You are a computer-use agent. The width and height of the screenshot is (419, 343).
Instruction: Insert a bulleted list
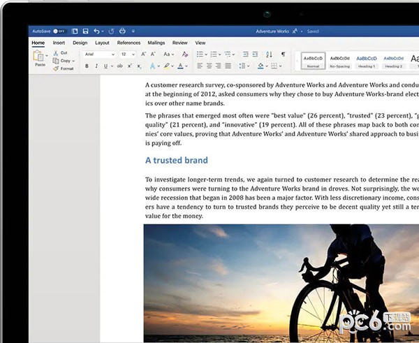(x=200, y=54)
